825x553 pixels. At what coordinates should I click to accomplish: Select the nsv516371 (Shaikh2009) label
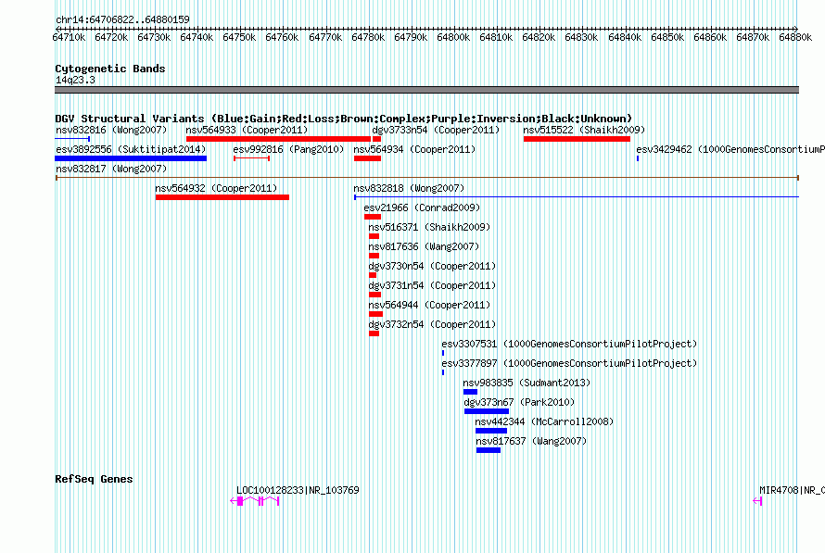(x=429, y=227)
